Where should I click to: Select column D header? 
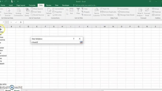click(28, 27)
